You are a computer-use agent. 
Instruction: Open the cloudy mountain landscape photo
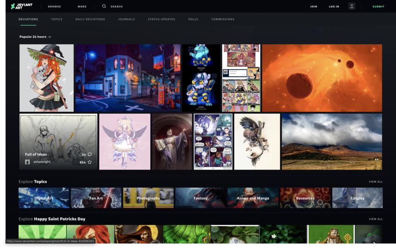(x=332, y=141)
